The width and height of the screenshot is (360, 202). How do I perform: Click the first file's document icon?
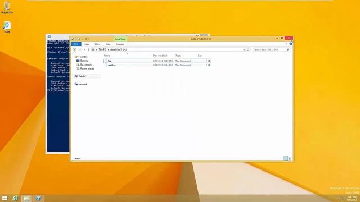pyautogui.click(x=106, y=61)
